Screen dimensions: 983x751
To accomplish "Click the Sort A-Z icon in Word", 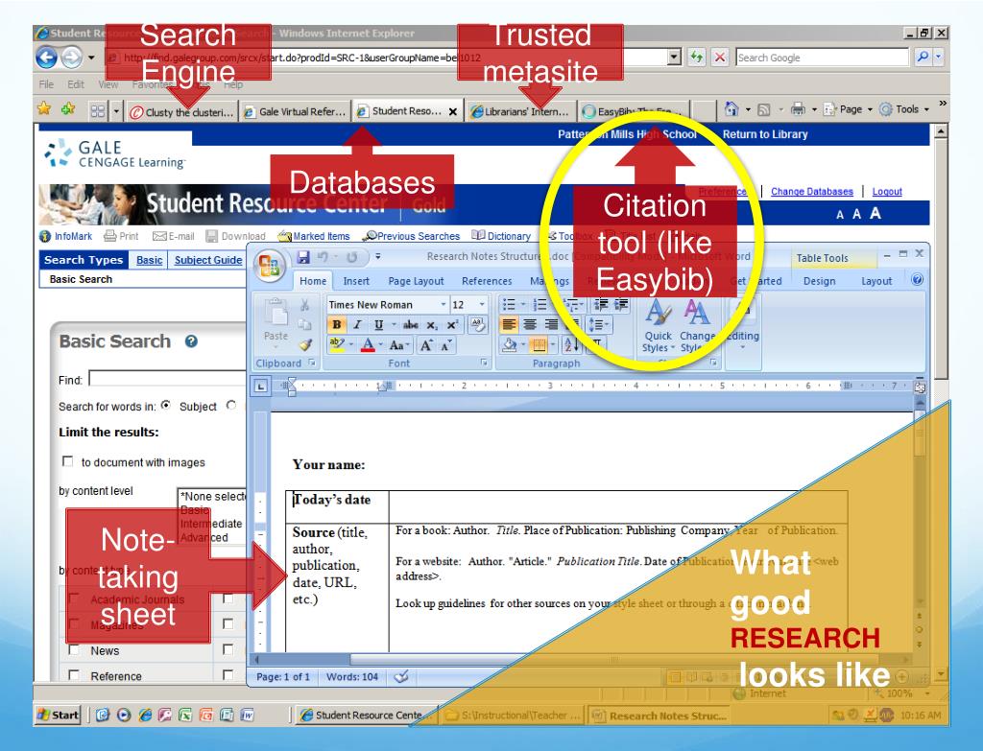I will 571,344.
